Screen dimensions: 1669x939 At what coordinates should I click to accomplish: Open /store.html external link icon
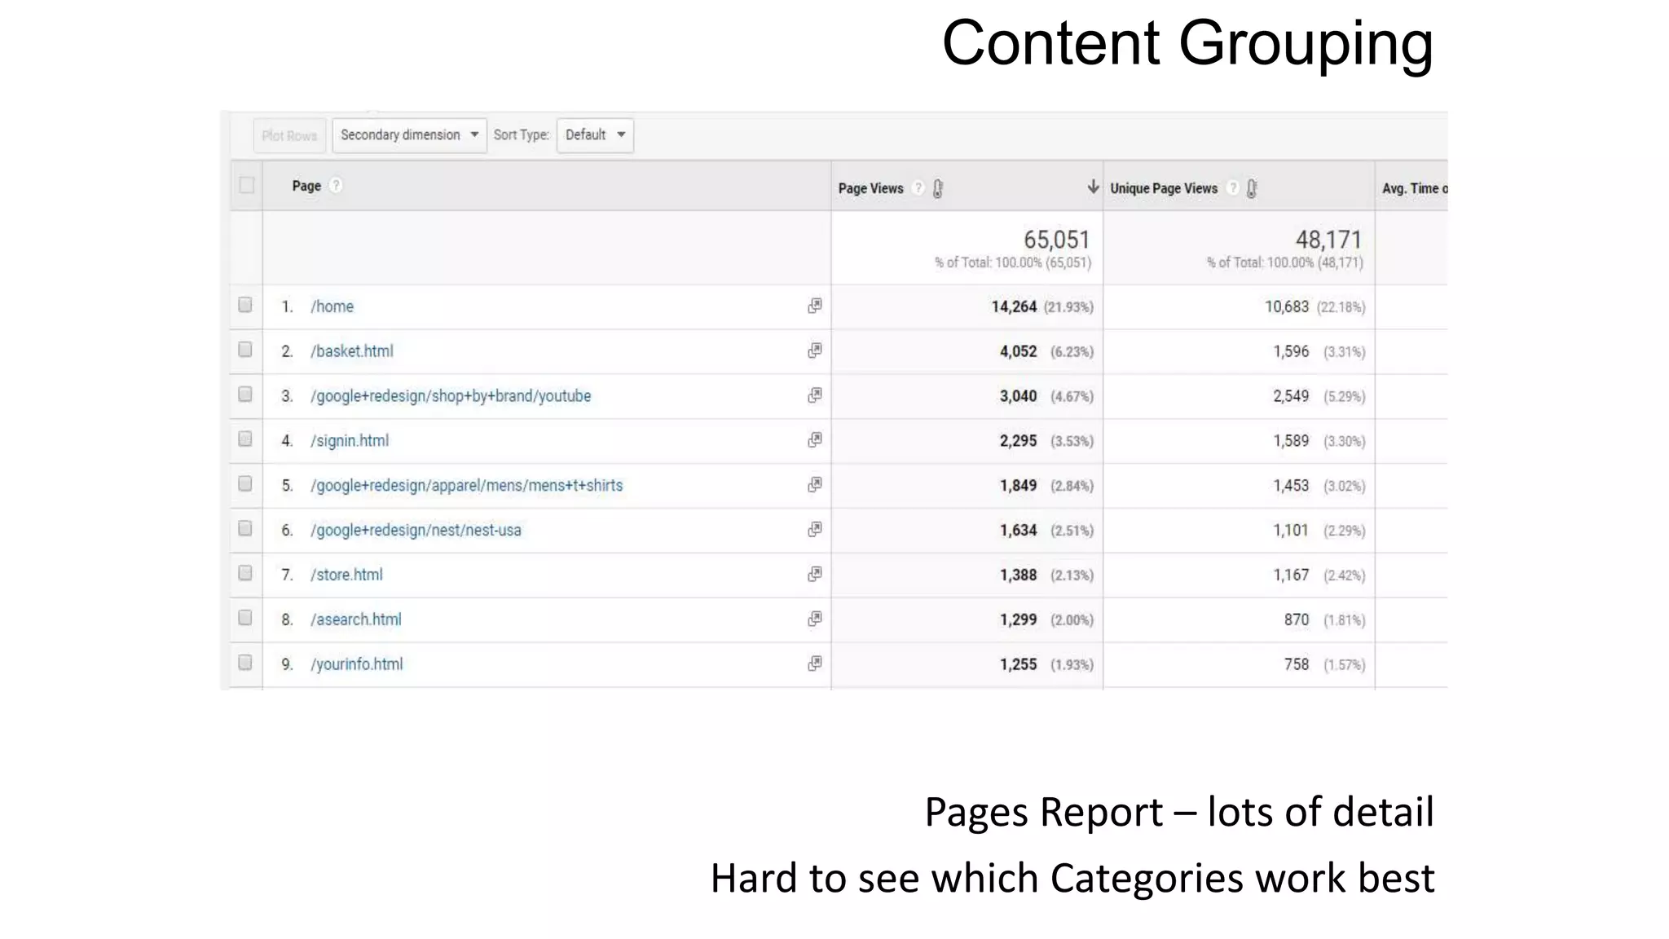[814, 575]
